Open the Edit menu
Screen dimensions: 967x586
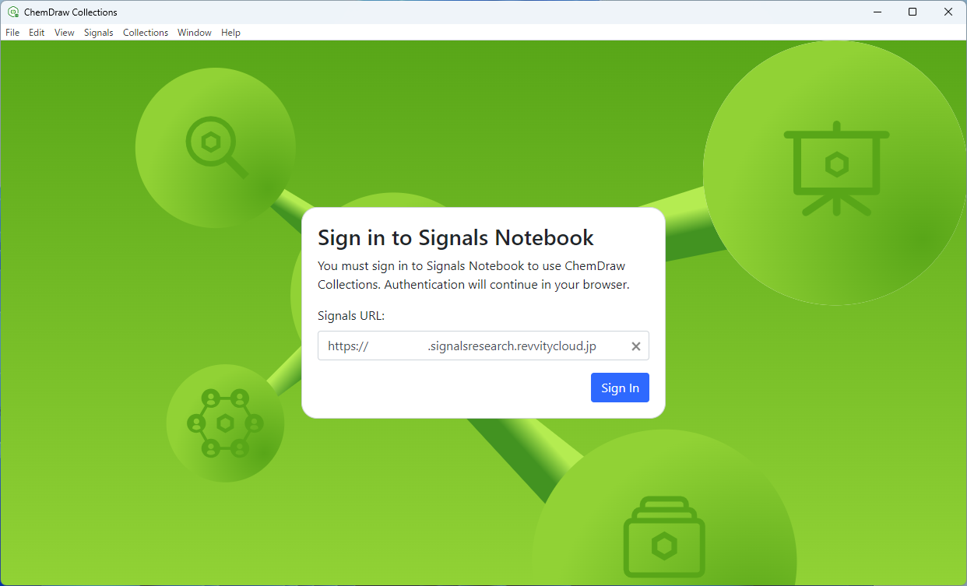(x=37, y=33)
